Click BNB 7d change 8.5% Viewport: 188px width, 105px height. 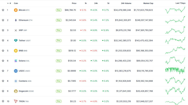click(105, 51)
